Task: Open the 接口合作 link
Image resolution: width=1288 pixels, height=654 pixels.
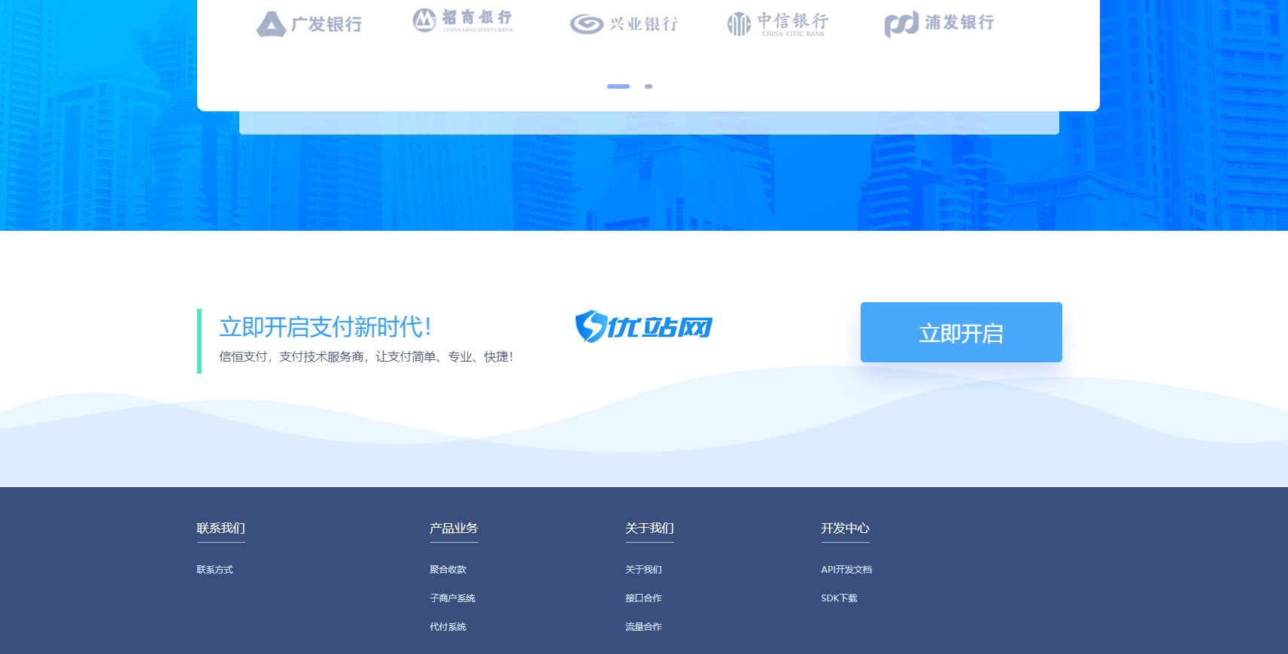Action: coord(643,598)
